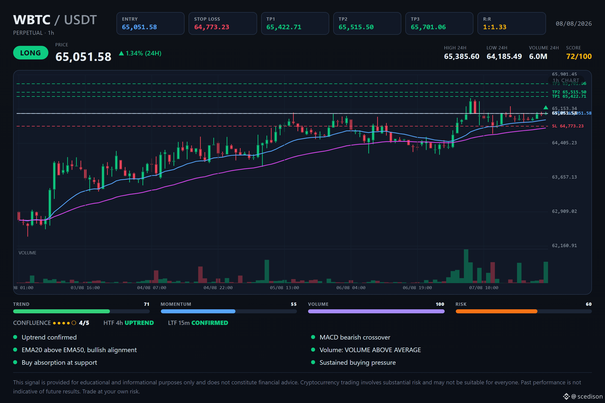Click the "PERPETUAL · 1h" subtitle
The width and height of the screenshot is (605, 403).
(x=34, y=33)
